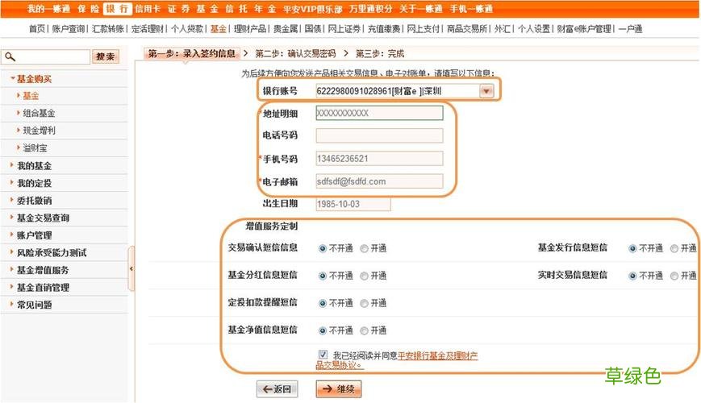Screen dimensions: 701x403
Task: Set 交易确认短信信息 to 开通
Action: [364, 248]
